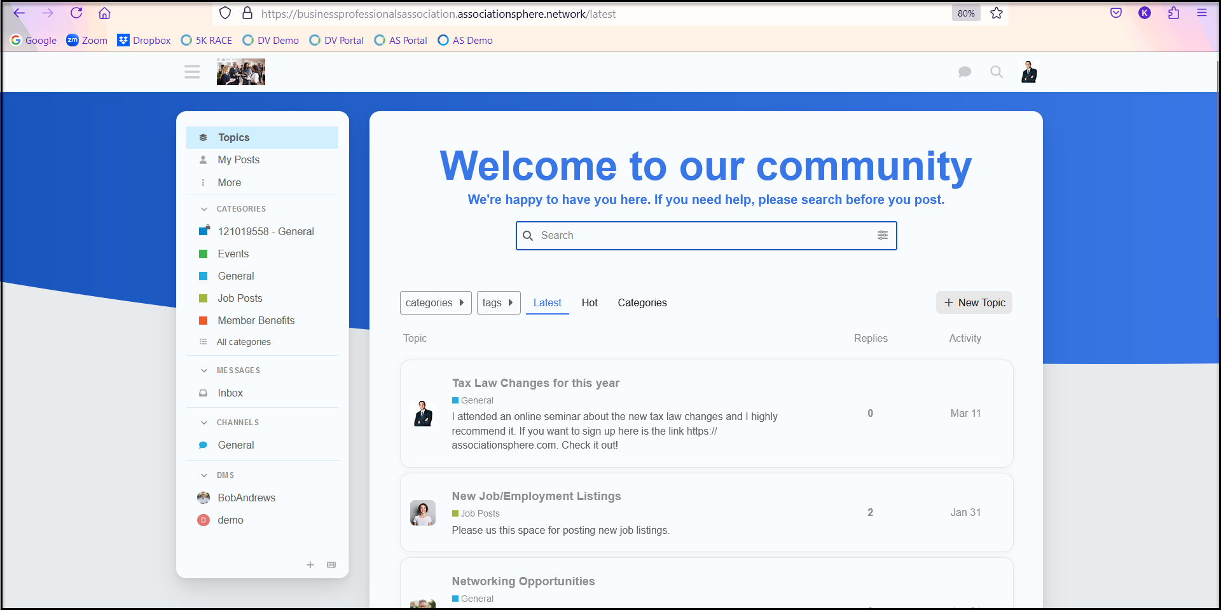Open the Firefox application menu
The width and height of the screenshot is (1221, 610).
click(1202, 13)
